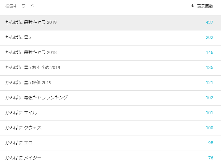Open かんぱに 最強キャラランキング query
The height and width of the screenshot is (166, 221).
(x=111, y=98)
